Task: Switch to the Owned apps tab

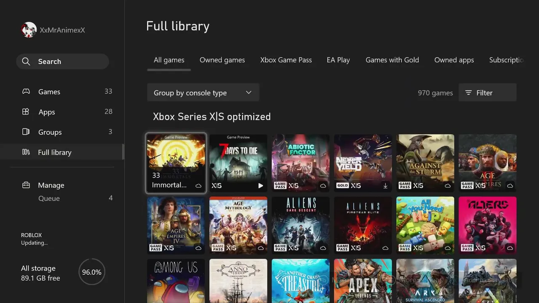Action: click(454, 60)
